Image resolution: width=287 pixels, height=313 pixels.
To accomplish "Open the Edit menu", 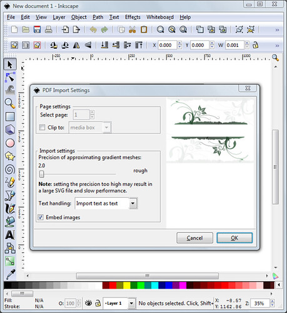I will (25, 17).
